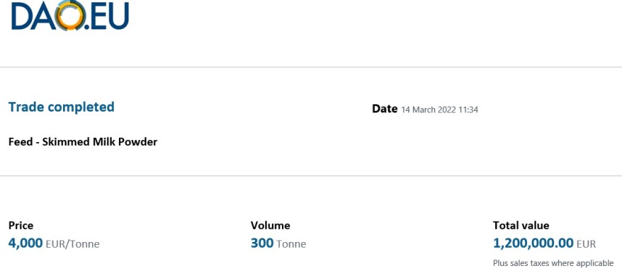
Task: Click the Total value label
Action: click(521, 225)
